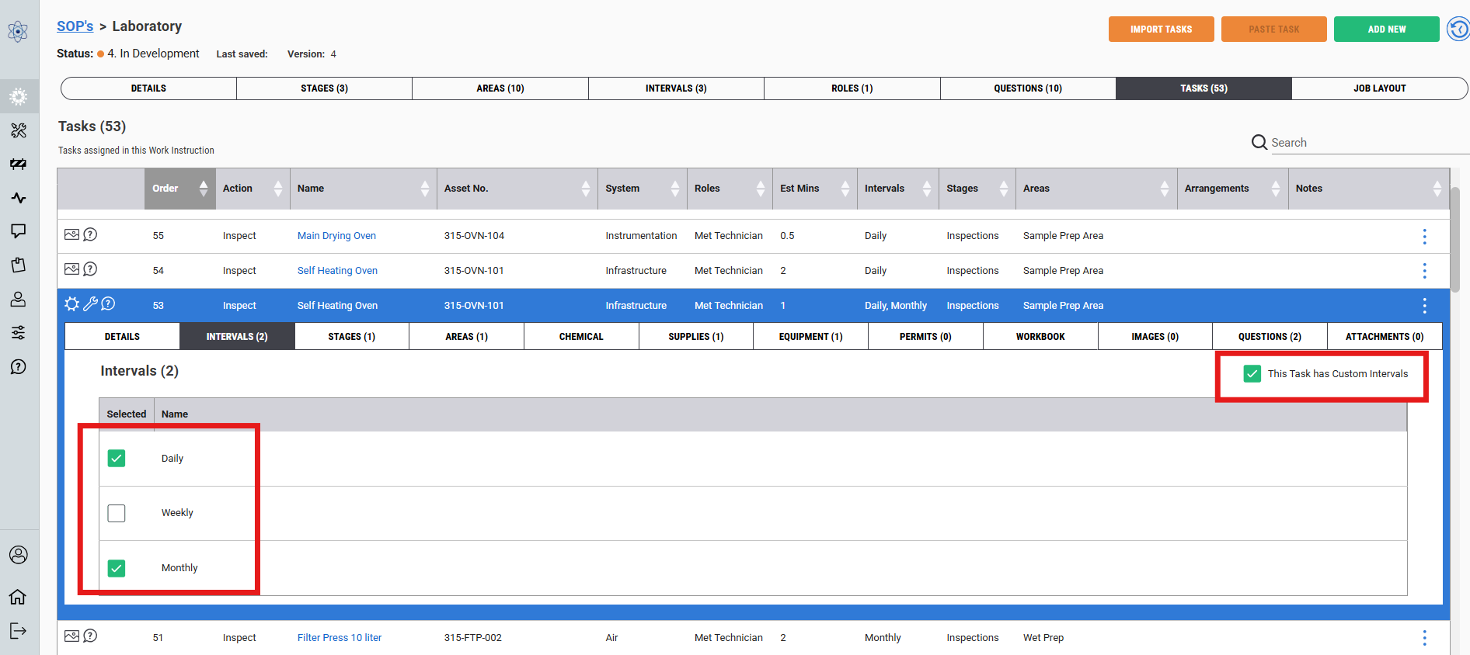
Task: Click the vertical scrollbar of the tasks table
Action: [1455, 241]
